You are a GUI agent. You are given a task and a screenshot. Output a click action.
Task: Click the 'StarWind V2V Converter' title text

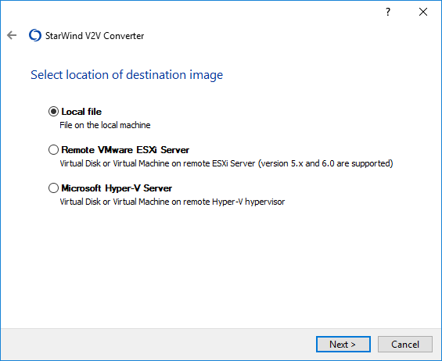coord(95,36)
